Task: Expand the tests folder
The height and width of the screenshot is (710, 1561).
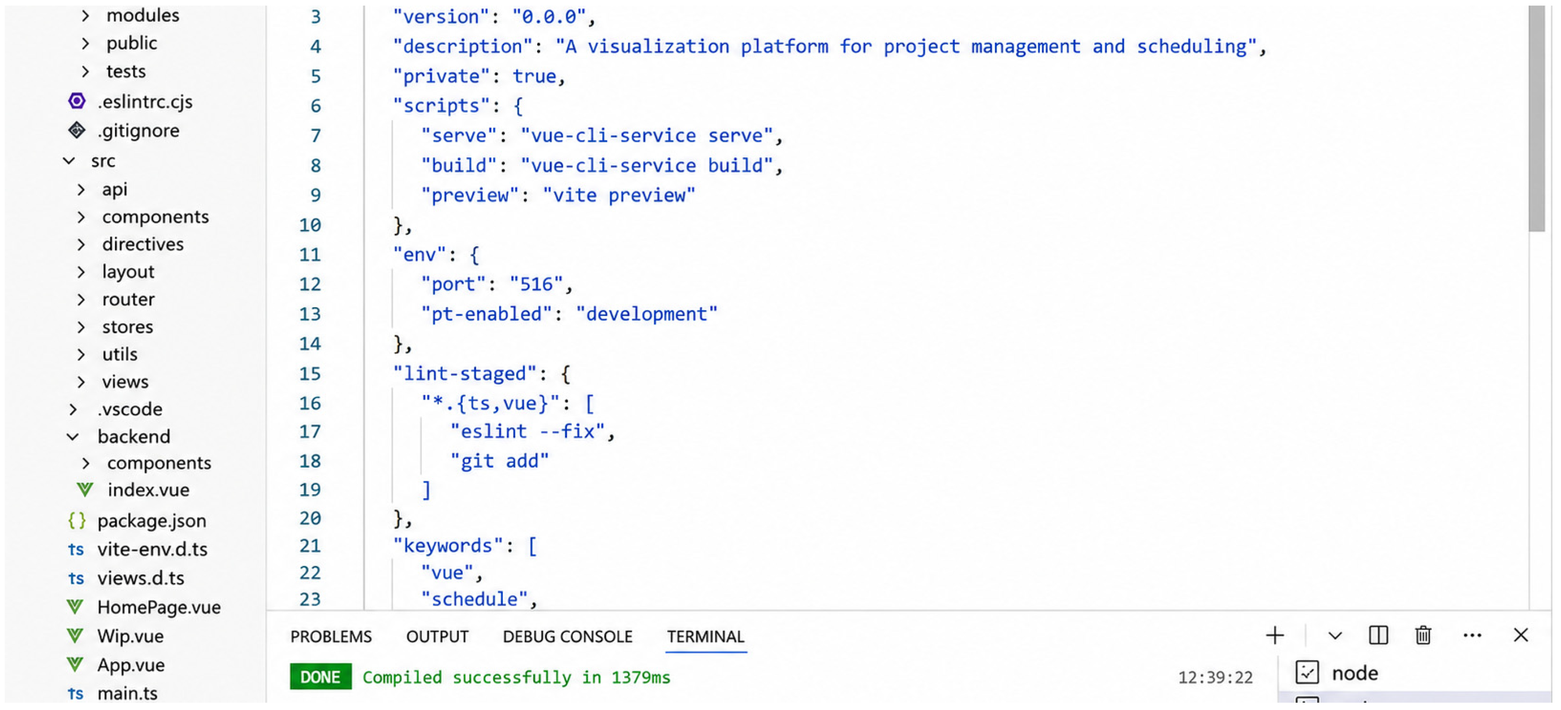Action: (86, 71)
